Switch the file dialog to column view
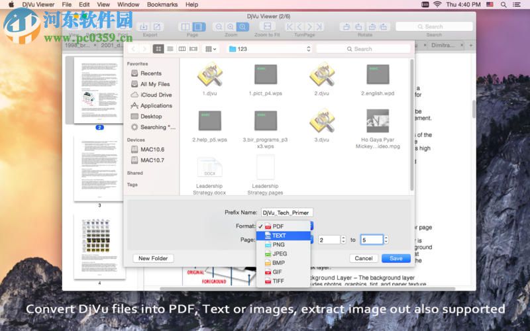Screen dimensions: 530x331 pos(182,49)
